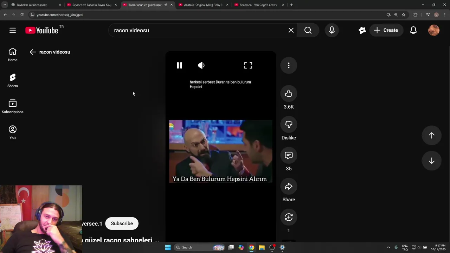View site information icon in address bar
Viewport: 450px width, 253px height.
[32, 15]
